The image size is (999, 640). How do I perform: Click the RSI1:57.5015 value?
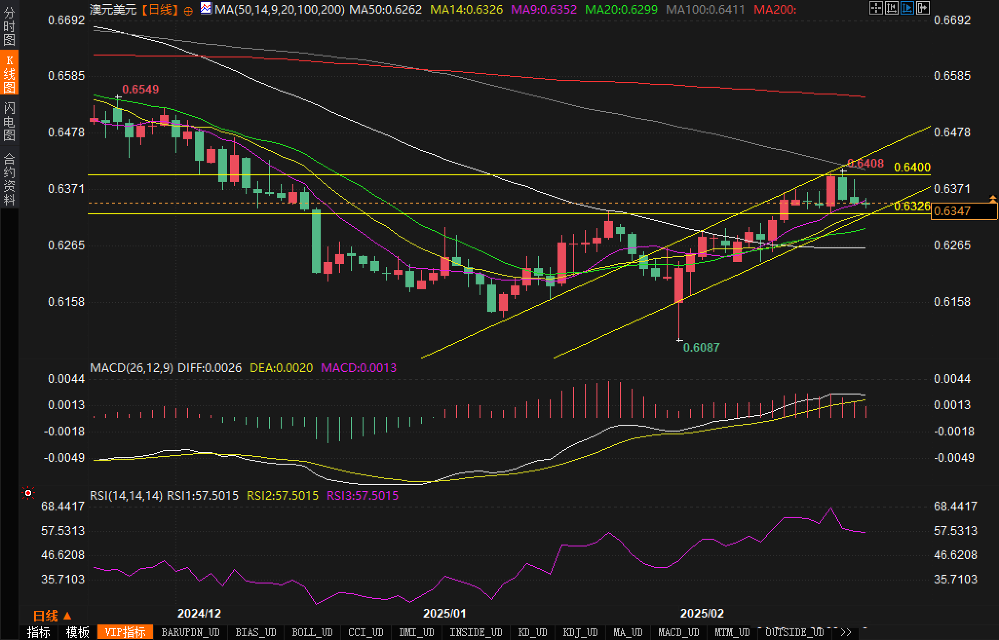(203, 495)
